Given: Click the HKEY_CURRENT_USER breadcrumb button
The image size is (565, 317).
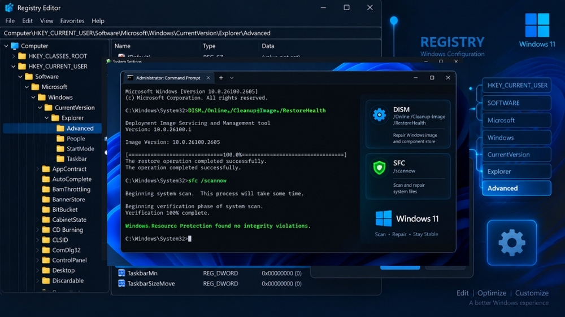Looking at the screenshot, I should click(517, 86).
